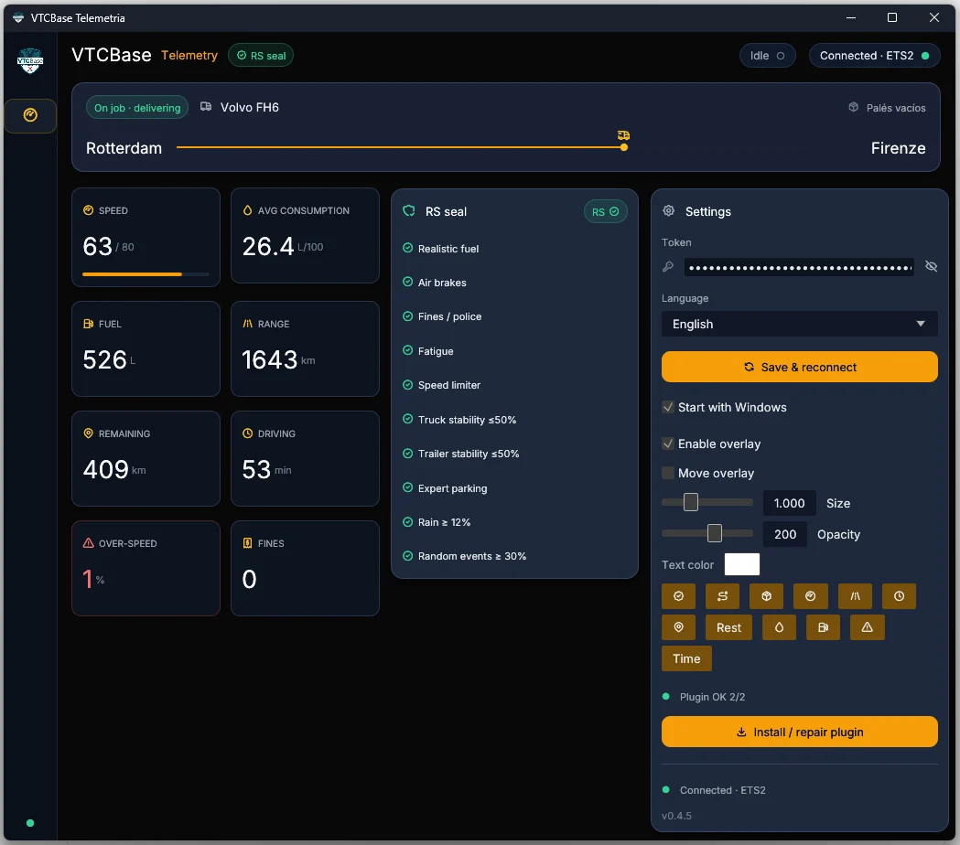960x845 pixels.
Task: Toggle the route overlay button
Action: pos(722,596)
